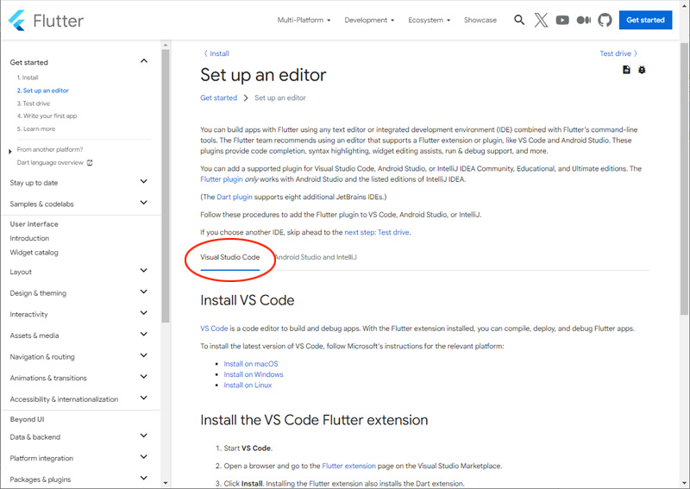Open the Medium icon in header
The image size is (690, 489).
[584, 20]
